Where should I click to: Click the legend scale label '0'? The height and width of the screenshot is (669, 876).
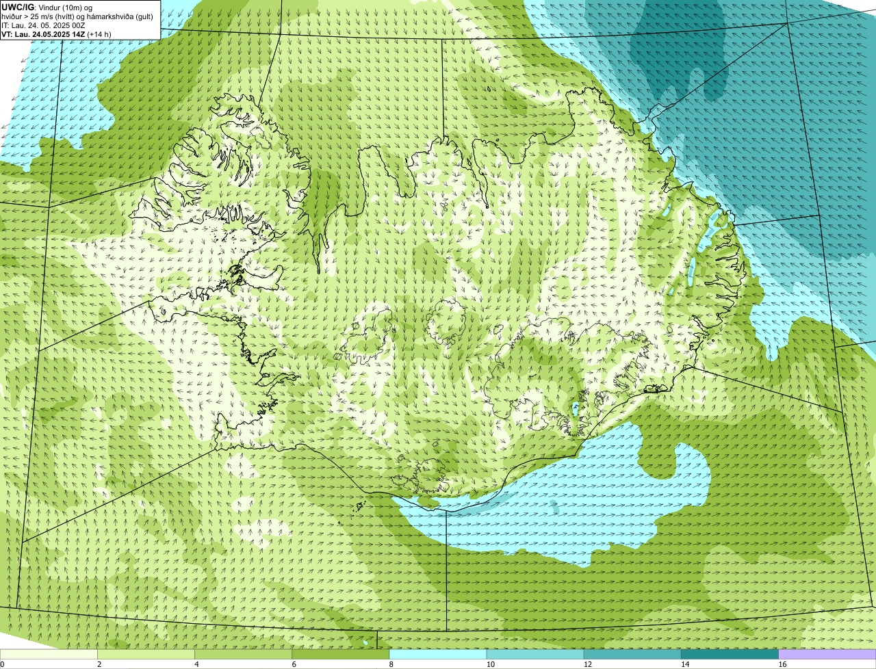pyautogui.click(x=2, y=664)
